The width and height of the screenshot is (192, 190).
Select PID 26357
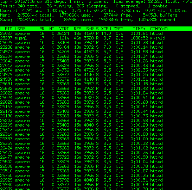click(x=6, y=139)
